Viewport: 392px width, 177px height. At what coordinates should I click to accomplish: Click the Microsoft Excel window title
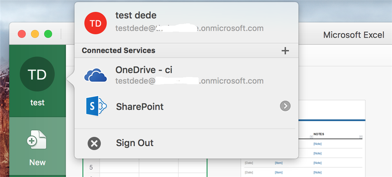(x=354, y=35)
